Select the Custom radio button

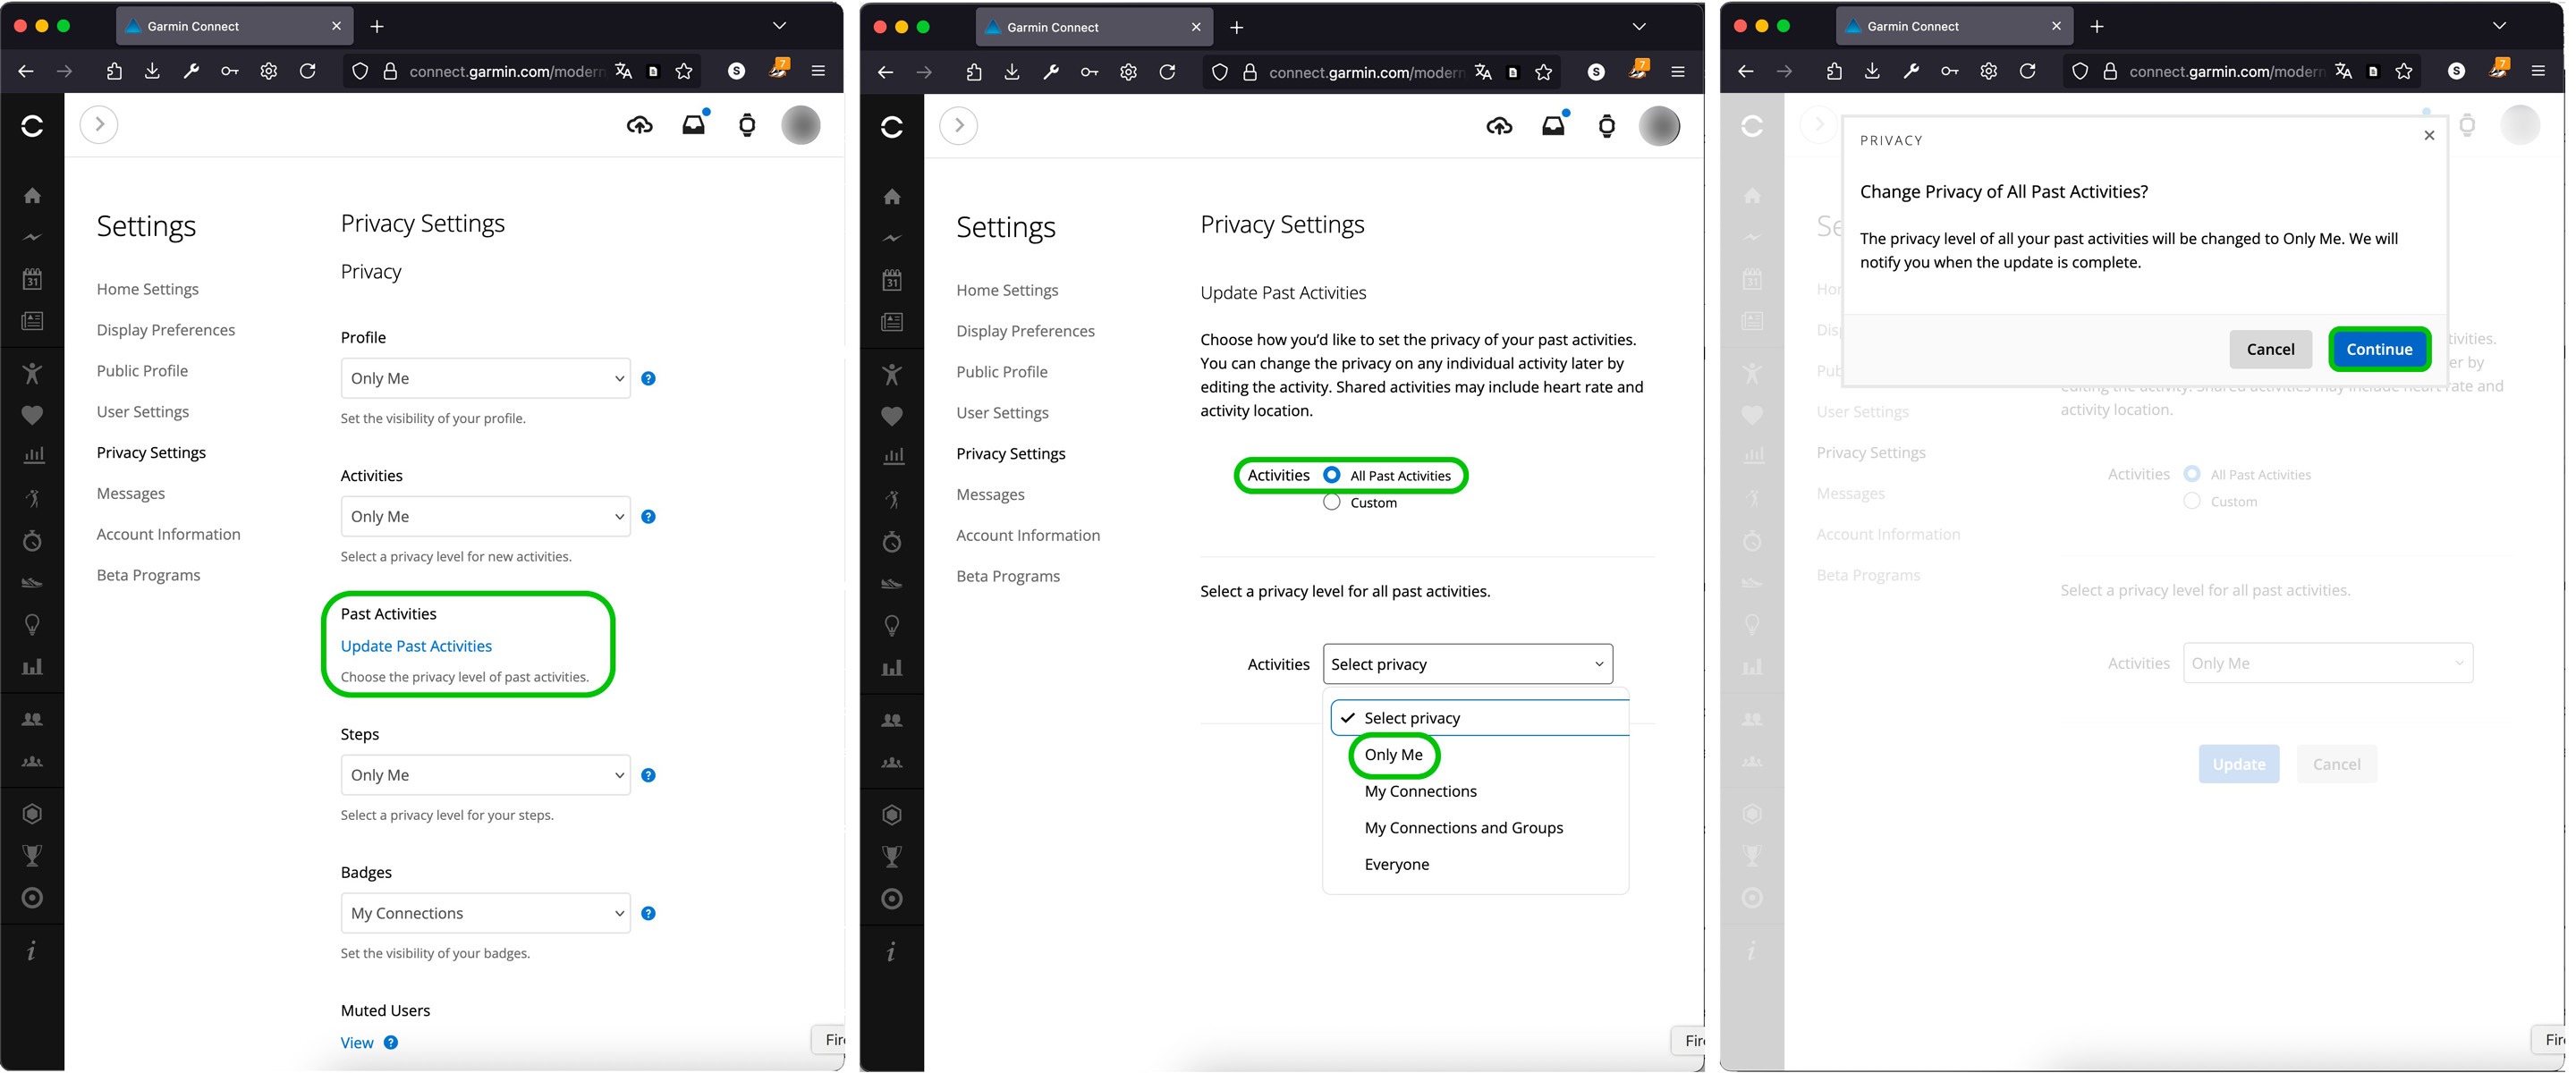[1331, 502]
